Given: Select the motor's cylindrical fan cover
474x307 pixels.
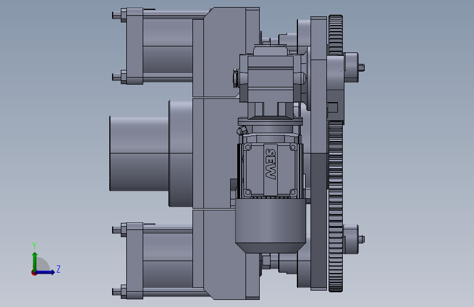Looking at the screenshot, I should coord(270,226).
